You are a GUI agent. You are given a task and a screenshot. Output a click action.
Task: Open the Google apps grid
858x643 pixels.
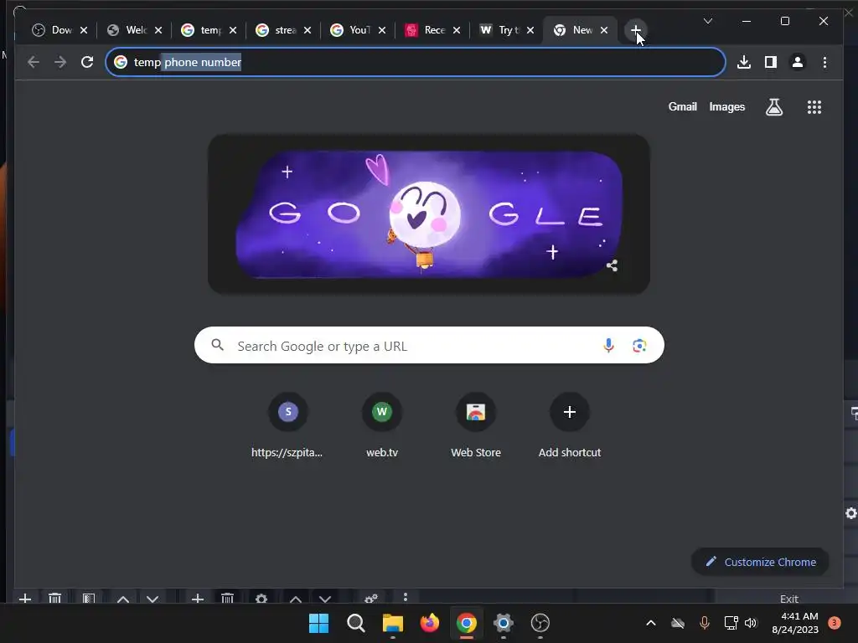coord(814,107)
